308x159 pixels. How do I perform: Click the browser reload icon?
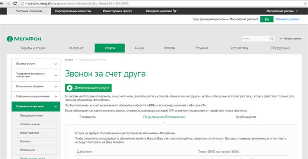click(x=15, y=4)
